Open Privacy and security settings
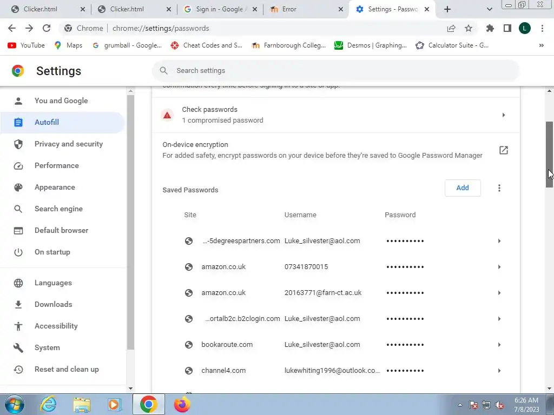This screenshot has width=554, height=415. click(62, 144)
